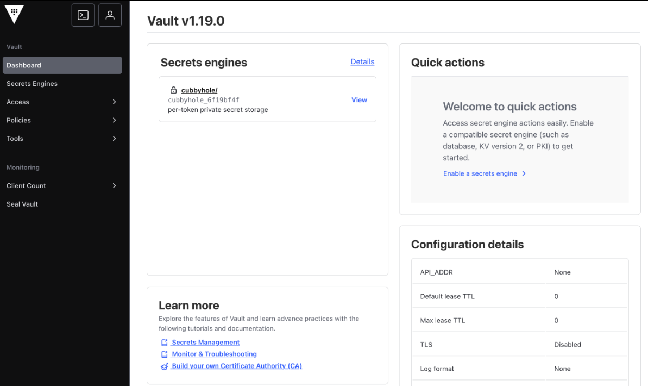Expand the Tools menu chevron
648x386 pixels.
(115, 138)
